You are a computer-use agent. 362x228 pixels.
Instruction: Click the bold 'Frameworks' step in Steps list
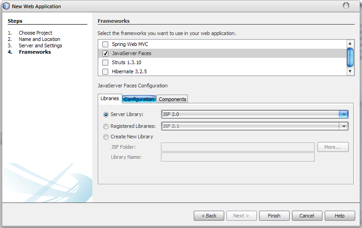point(35,52)
